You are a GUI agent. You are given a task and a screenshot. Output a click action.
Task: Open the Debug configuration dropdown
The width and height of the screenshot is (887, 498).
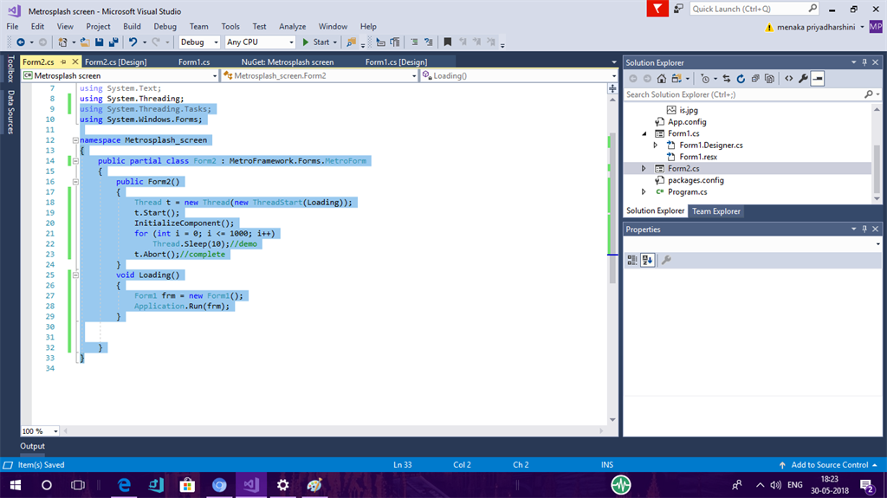[199, 42]
